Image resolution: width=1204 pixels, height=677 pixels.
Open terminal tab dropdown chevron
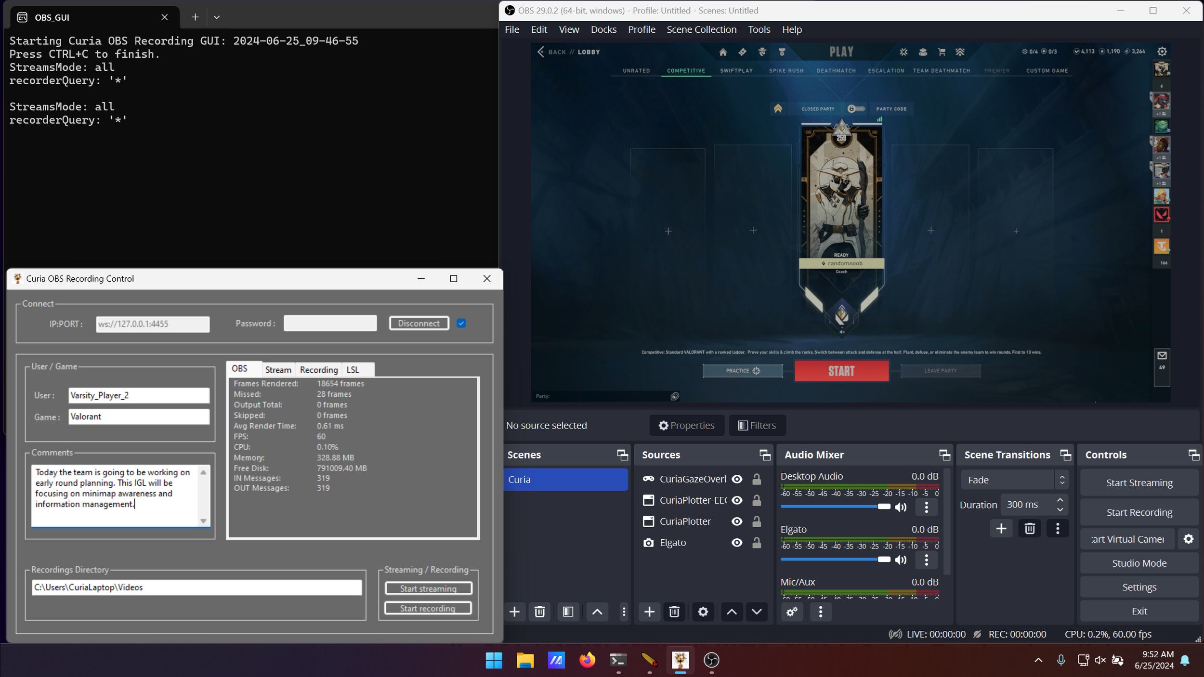[217, 17]
